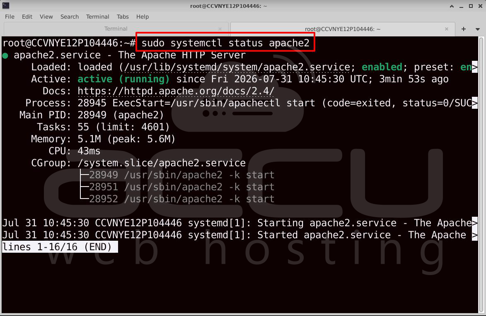The width and height of the screenshot is (486, 316).
Task: Click the 'CPU: 43ms' value
Action: [x=89, y=151]
